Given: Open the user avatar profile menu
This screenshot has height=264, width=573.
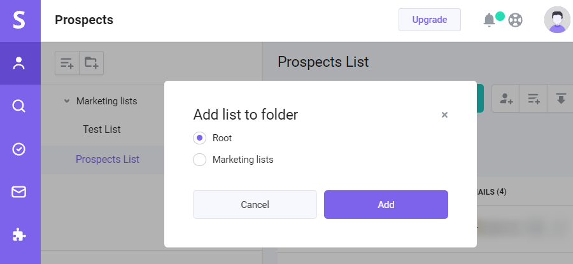Looking at the screenshot, I should tap(557, 20).
